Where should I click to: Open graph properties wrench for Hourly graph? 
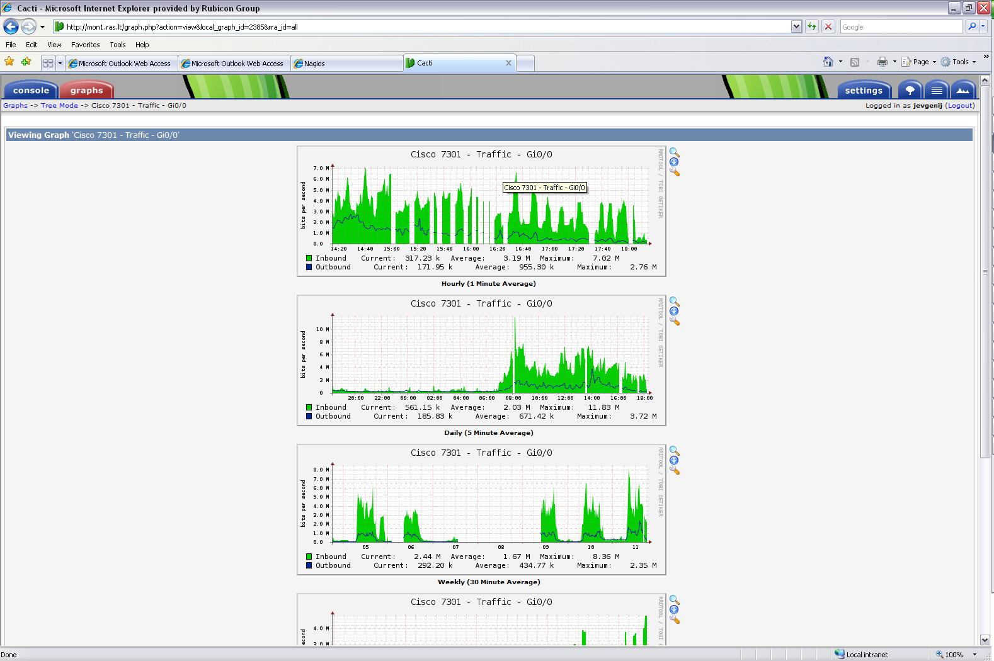click(x=675, y=171)
